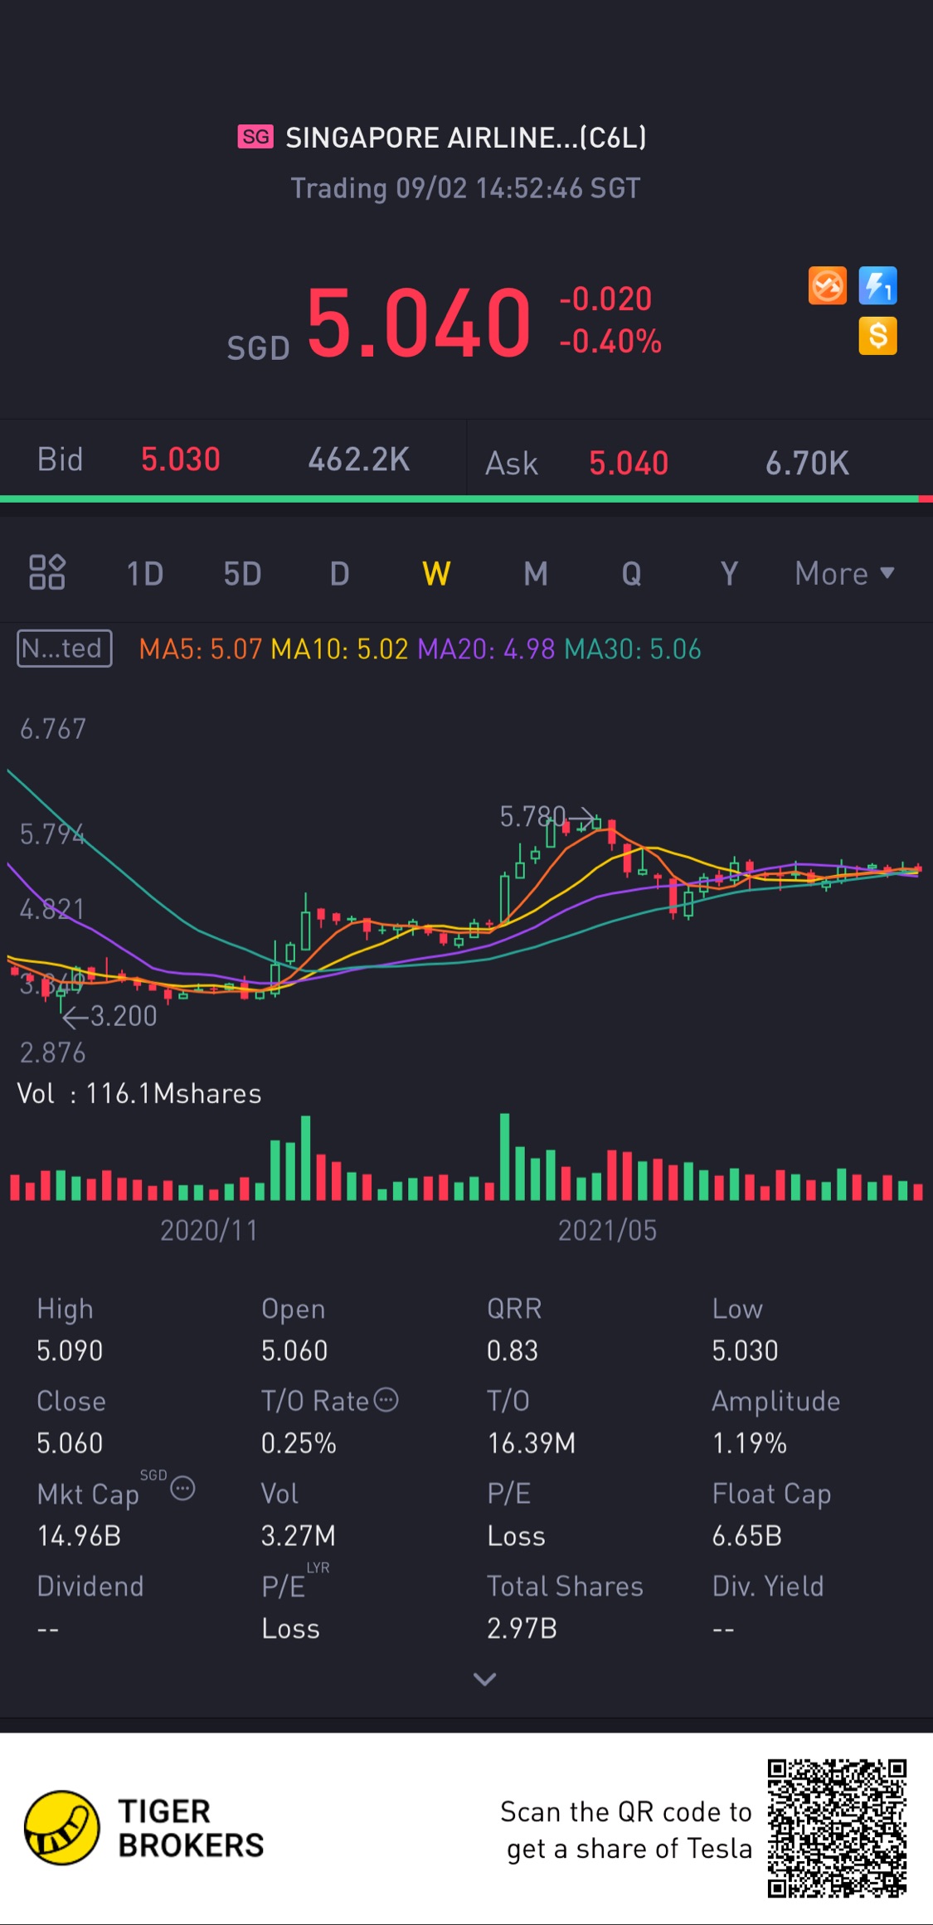Tap the Mkt Cap value 14.96B

(79, 1536)
